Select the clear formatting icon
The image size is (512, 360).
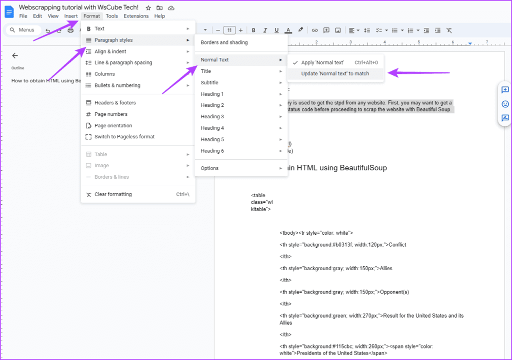[x=448, y=30]
